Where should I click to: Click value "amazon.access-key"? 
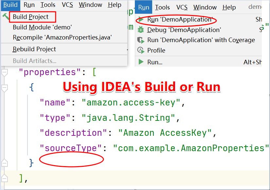131,103
